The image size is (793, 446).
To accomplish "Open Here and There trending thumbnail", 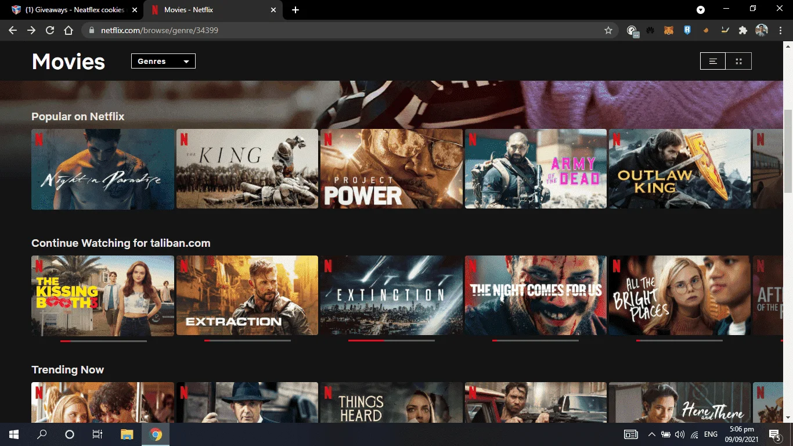I will (x=680, y=402).
